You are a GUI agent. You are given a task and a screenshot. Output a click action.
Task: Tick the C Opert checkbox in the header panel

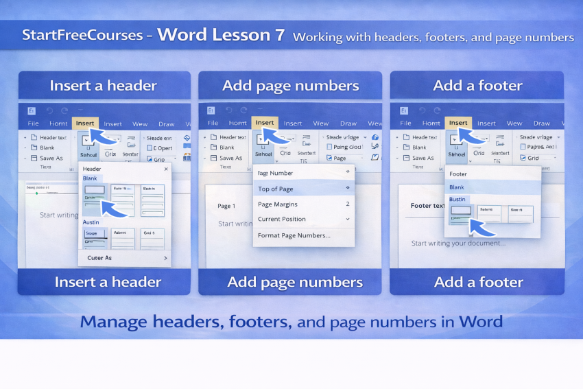(150, 148)
